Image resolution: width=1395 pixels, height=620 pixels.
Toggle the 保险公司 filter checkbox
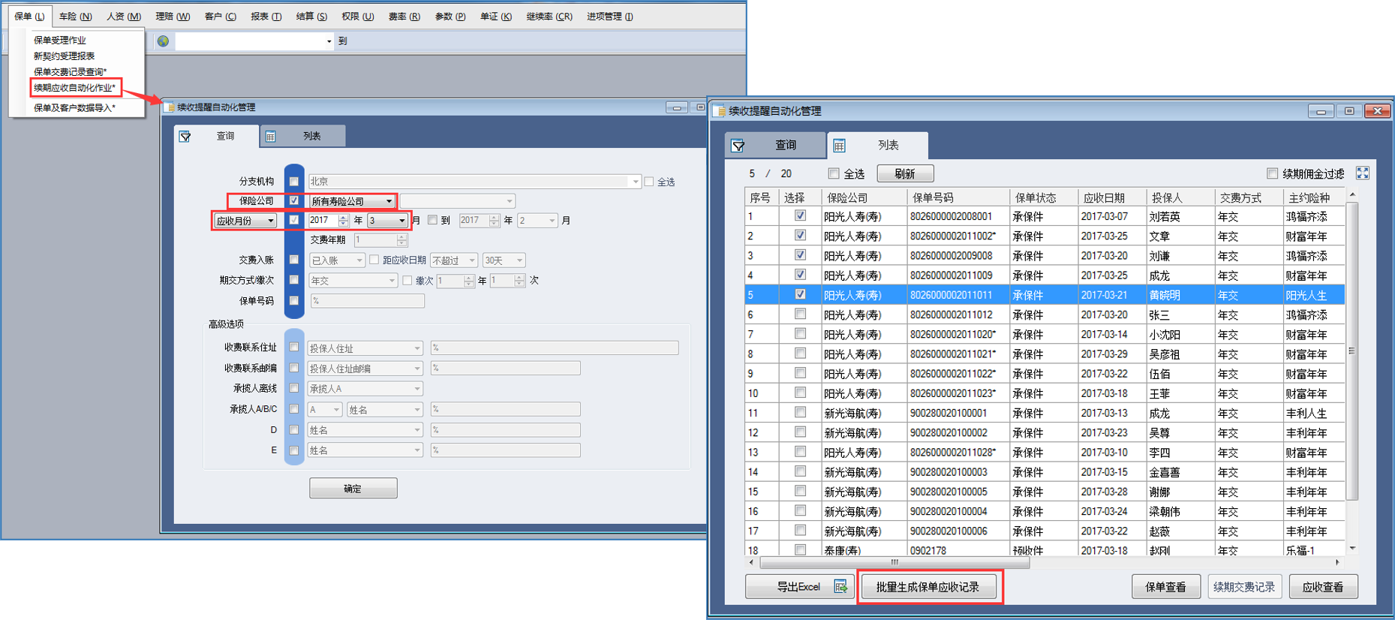pos(294,201)
